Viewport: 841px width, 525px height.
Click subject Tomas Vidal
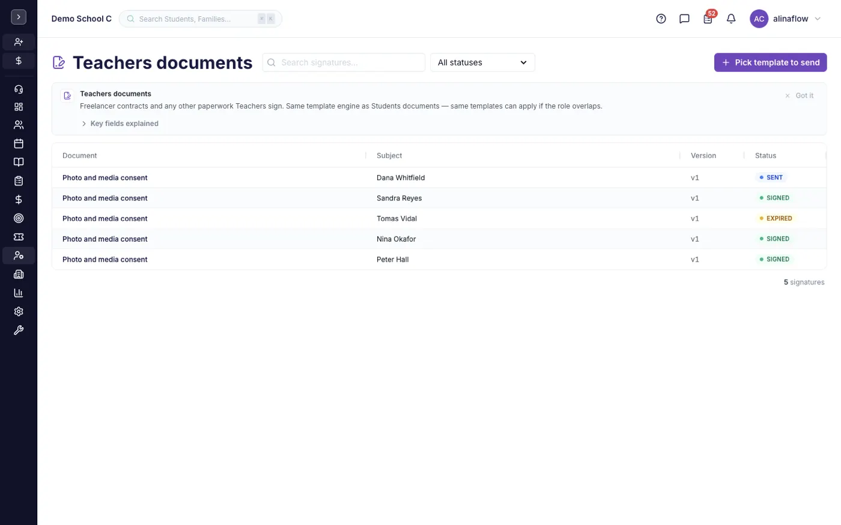coord(396,218)
